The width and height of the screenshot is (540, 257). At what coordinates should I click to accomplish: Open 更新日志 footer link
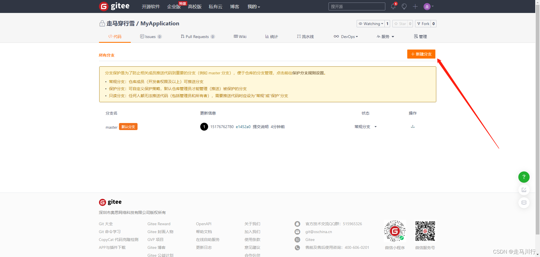coord(204,247)
